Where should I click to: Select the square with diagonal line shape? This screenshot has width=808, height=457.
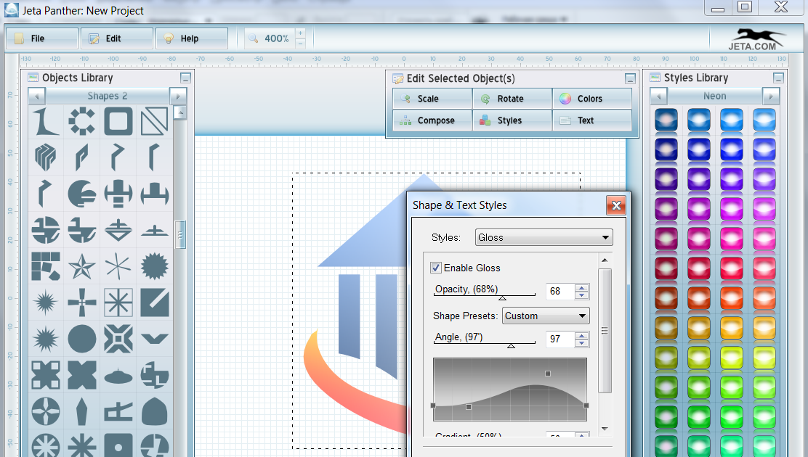pos(154,121)
